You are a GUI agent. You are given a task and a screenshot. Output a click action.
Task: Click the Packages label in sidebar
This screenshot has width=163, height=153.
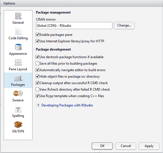[x=18, y=85]
